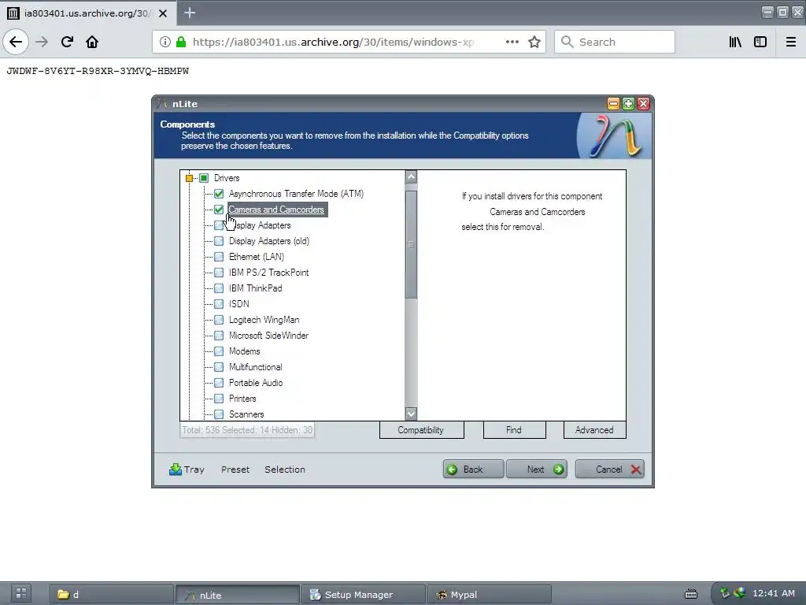This screenshot has width=806, height=605.
Task: Click scrollbar up arrow in components list
Action: tap(411, 176)
